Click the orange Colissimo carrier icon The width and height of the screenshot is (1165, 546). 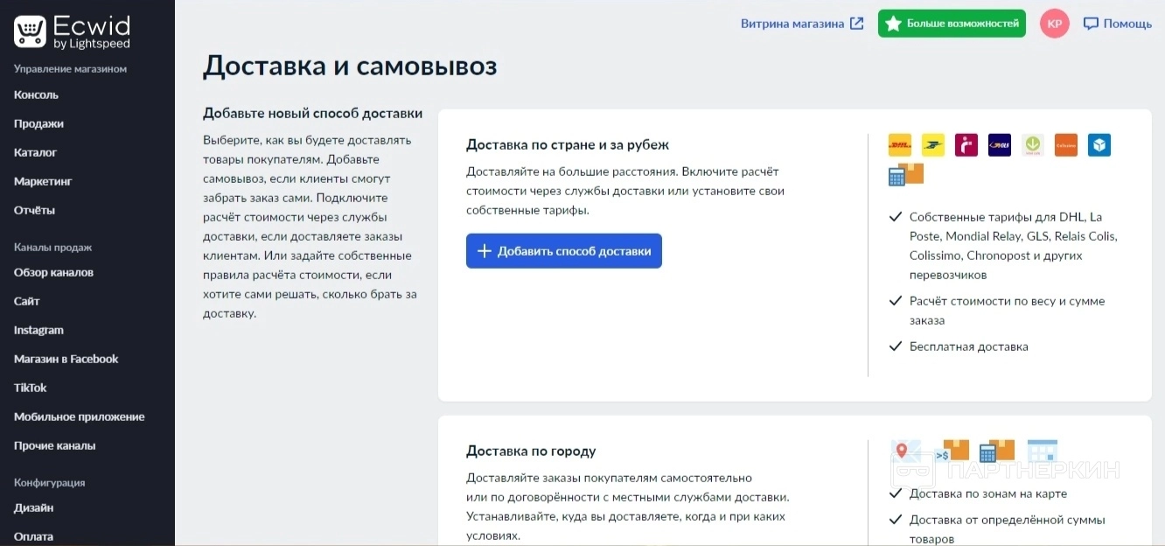pos(1066,145)
